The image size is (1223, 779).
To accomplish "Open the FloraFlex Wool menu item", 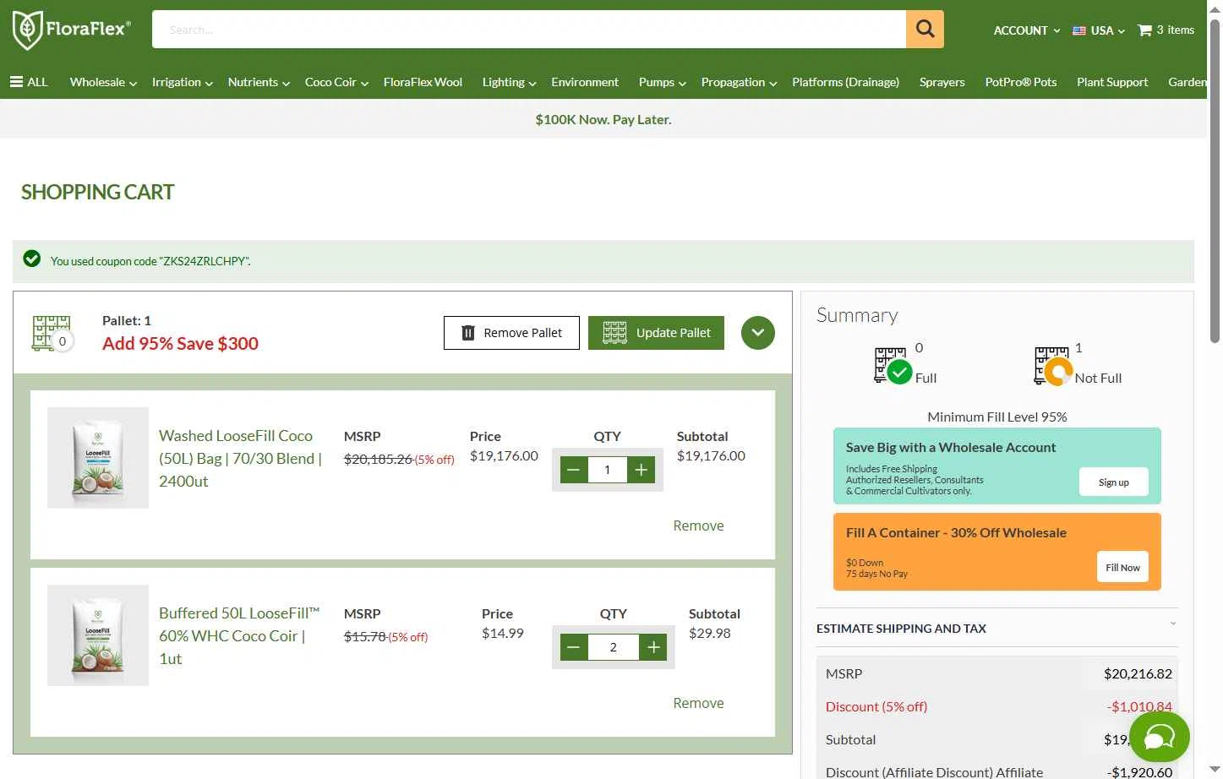I will [423, 82].
